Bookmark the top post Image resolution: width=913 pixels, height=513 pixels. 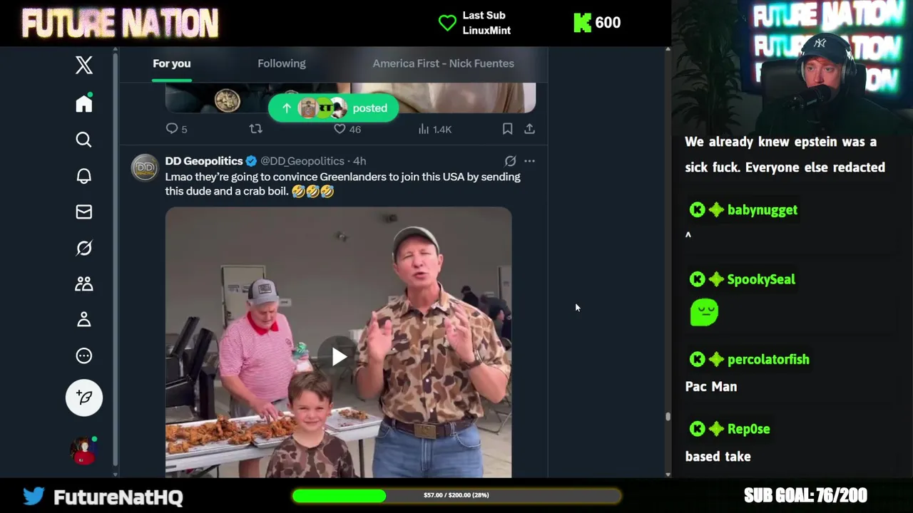point(507,129)
